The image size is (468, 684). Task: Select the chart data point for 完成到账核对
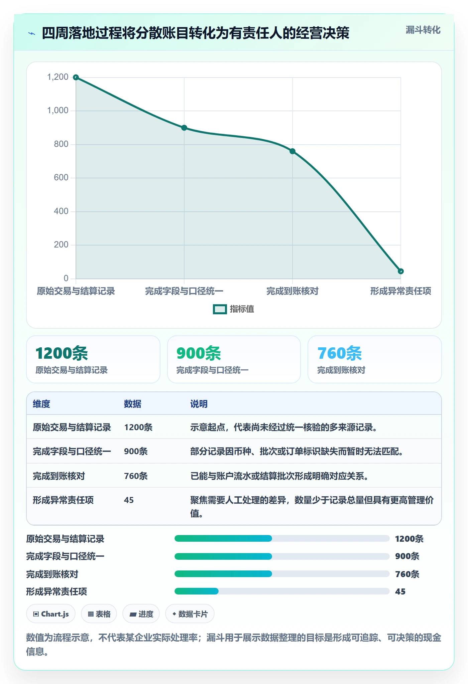point(292,151)
